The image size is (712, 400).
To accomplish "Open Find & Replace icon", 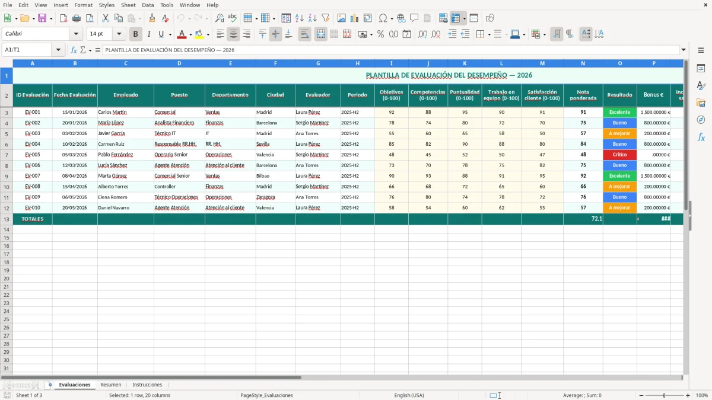I will (220, 18).
